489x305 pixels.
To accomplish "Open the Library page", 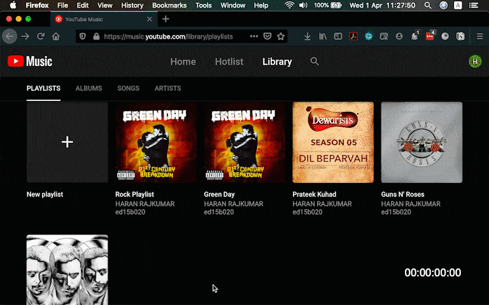I will coord(277,62).
